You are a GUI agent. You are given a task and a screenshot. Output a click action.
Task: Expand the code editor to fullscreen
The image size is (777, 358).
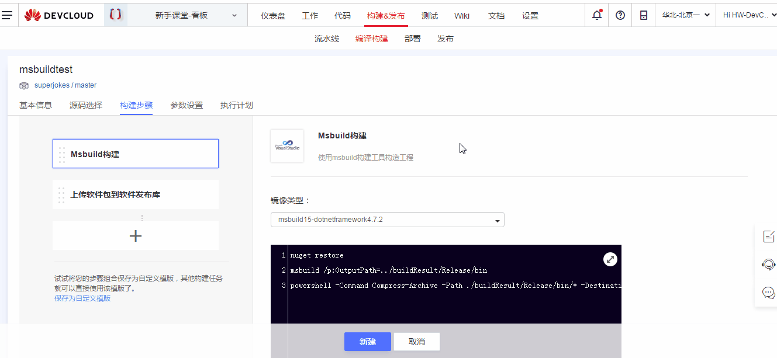point(610,259)
